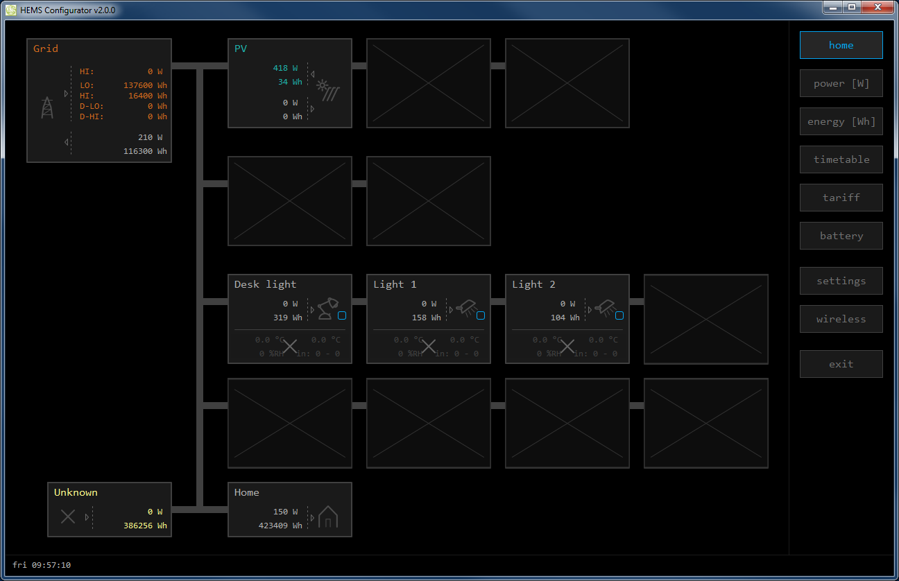Click the HEMS Configurator title bar icon
Viewport: 899px width, 581px height.
coord(11,10)
